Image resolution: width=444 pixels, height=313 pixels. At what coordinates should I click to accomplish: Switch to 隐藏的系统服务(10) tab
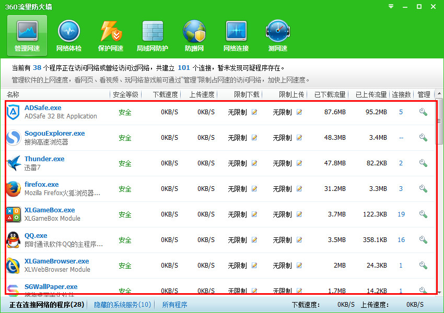122,305
